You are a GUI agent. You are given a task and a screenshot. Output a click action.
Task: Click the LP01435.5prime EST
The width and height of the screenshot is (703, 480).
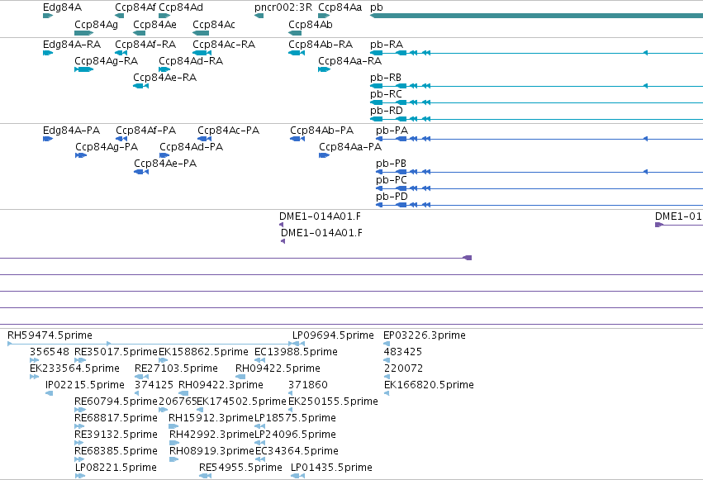[297, 476]
